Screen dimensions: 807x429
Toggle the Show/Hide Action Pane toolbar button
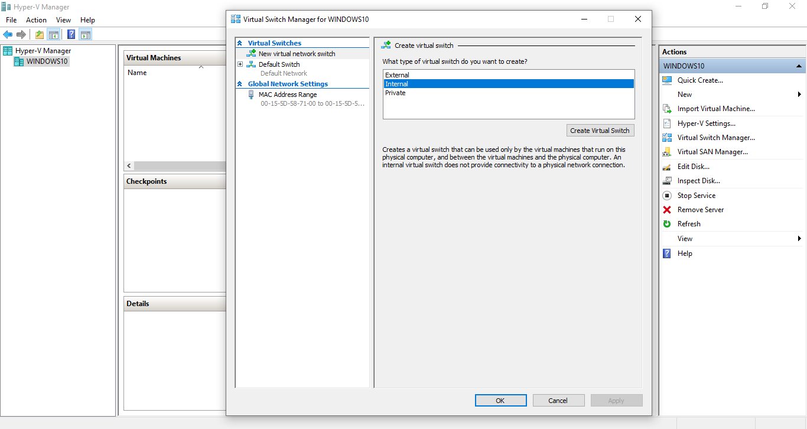pyautogui.click(x=85, y=34)
